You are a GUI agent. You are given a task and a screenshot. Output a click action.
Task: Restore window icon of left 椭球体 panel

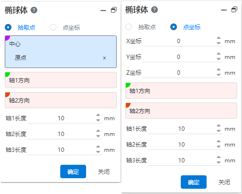click(114, 10)
